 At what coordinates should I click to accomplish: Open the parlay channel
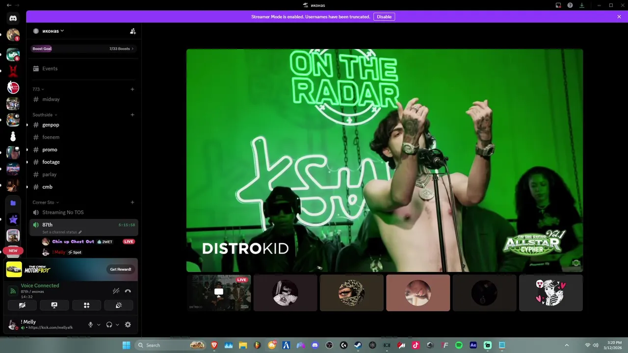coord(83,175)
